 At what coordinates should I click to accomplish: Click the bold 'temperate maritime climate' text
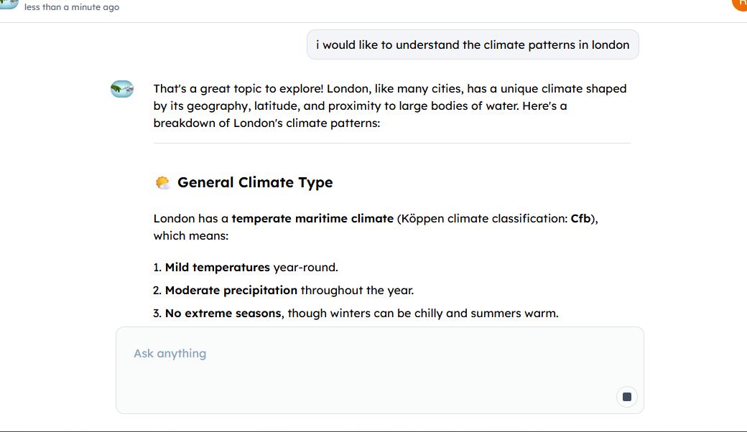(312, 218)
